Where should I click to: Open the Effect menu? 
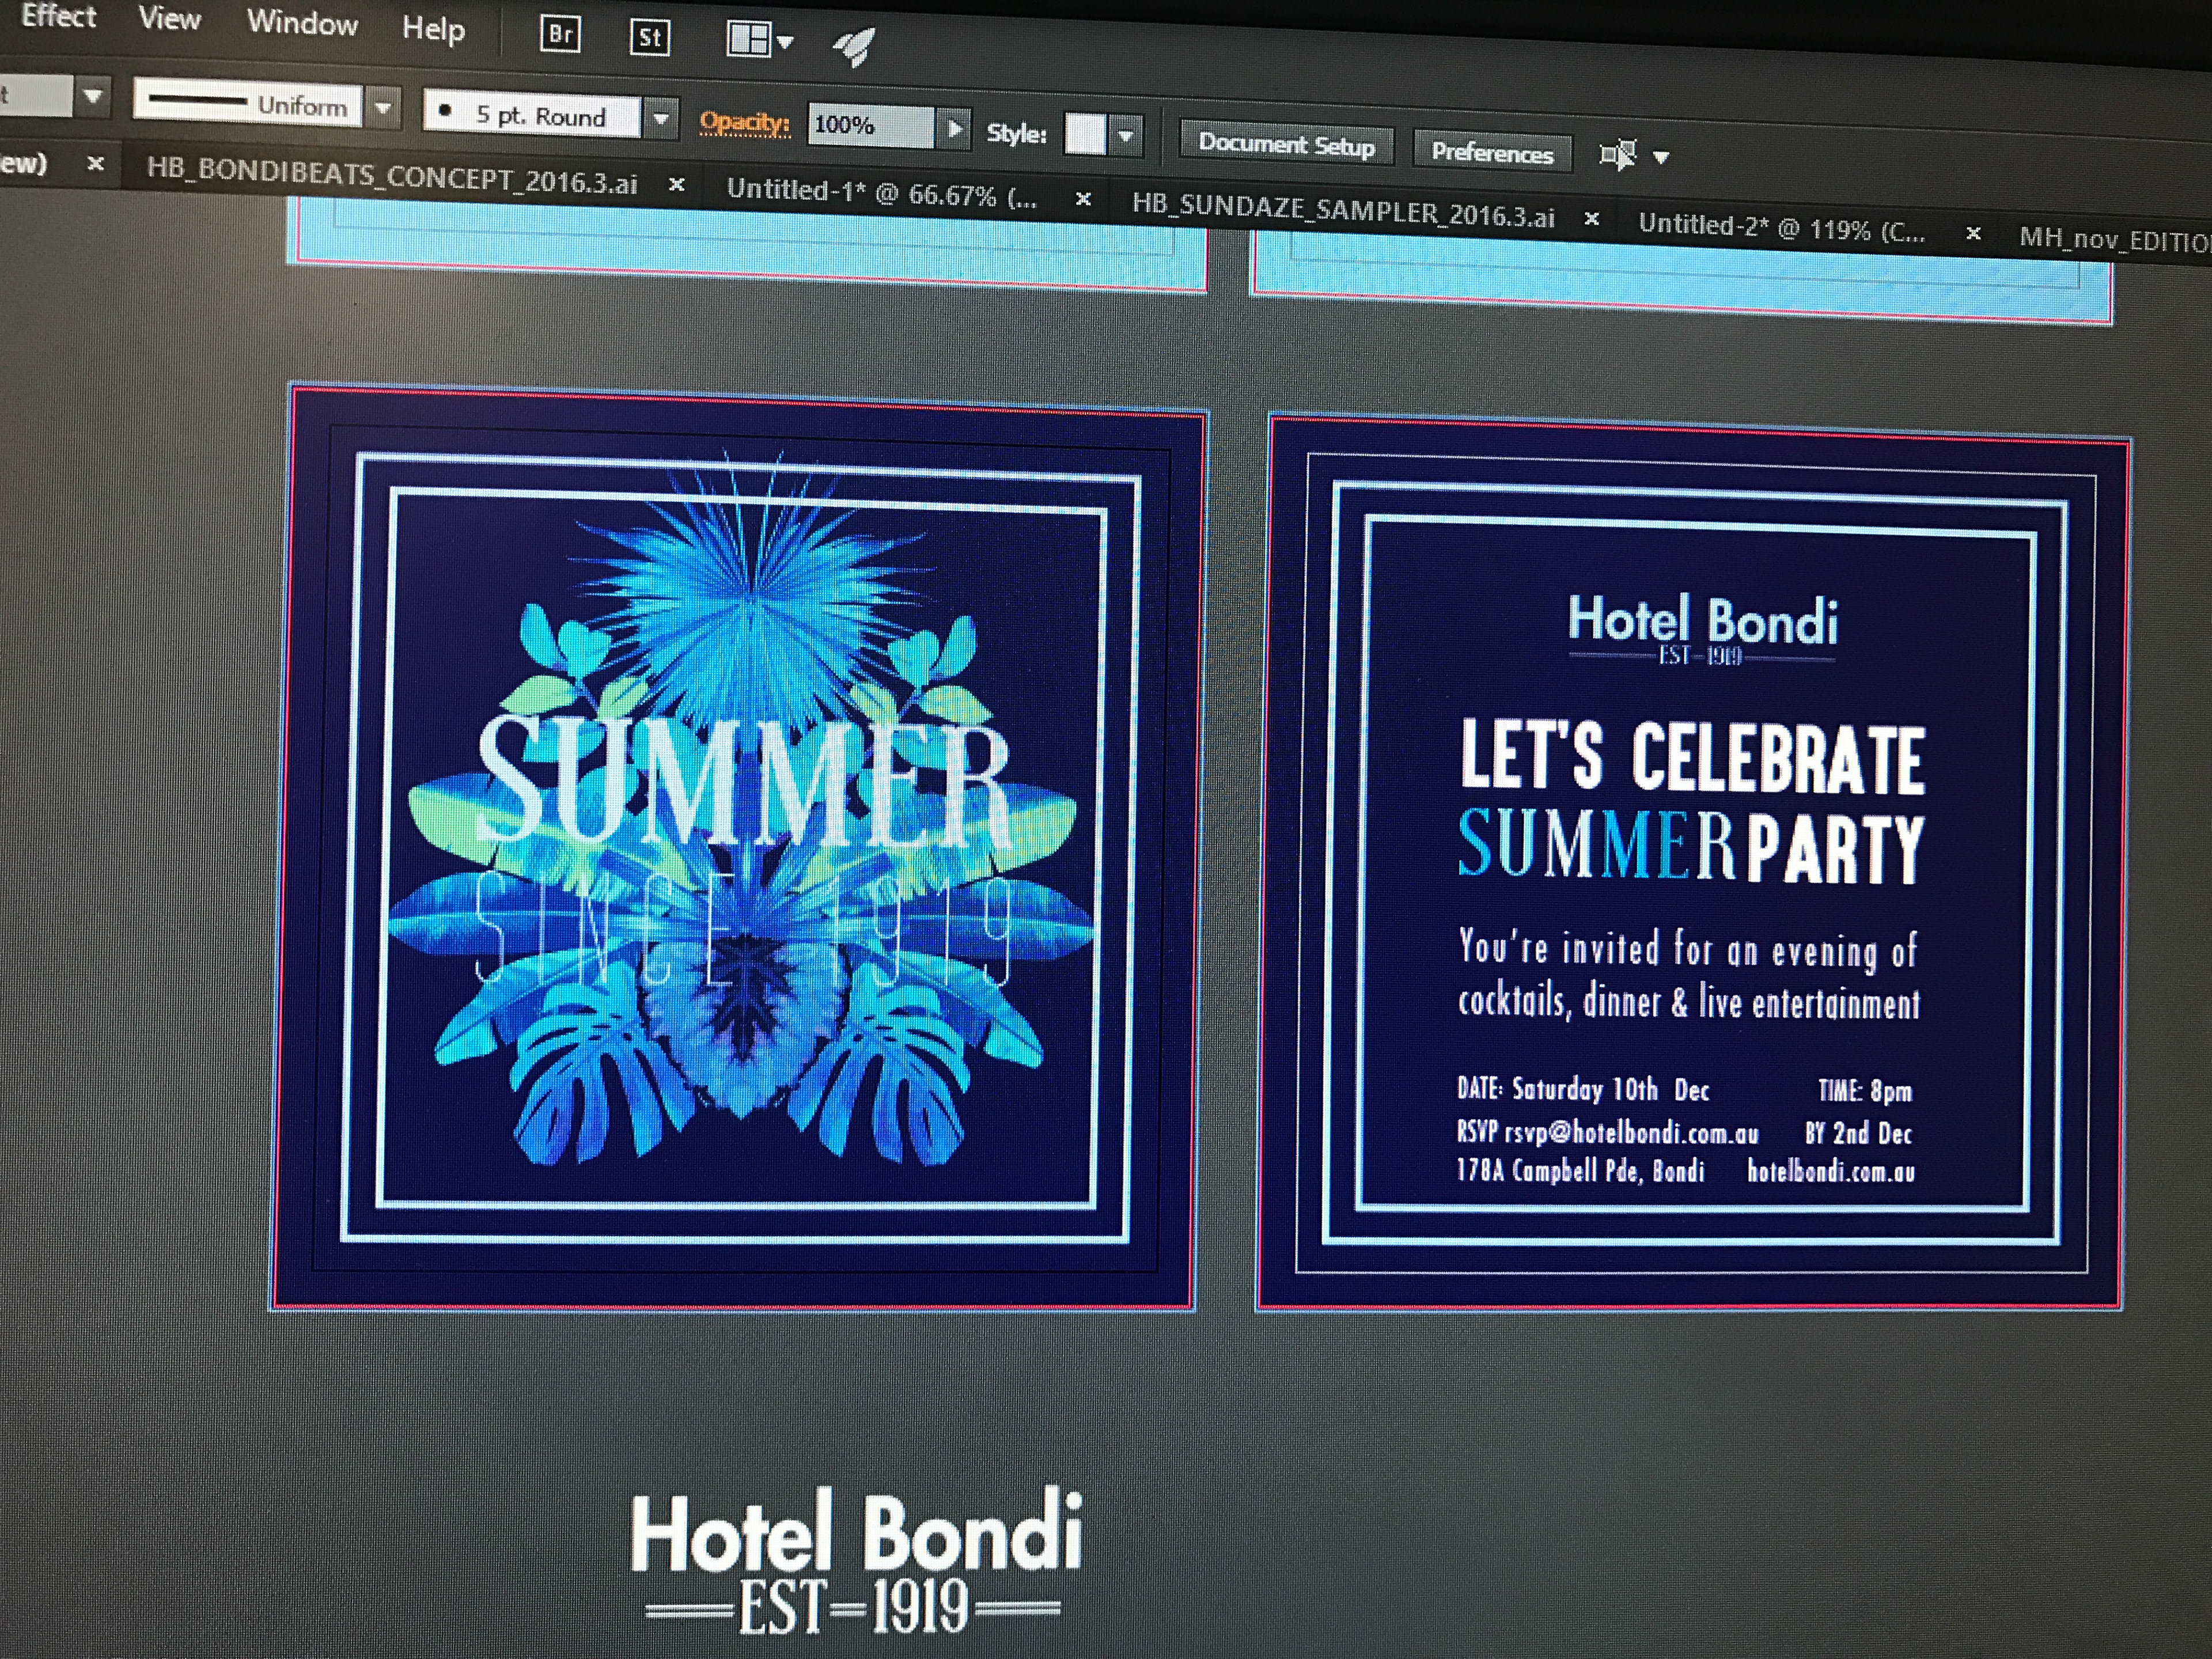[x=58, y=16]
